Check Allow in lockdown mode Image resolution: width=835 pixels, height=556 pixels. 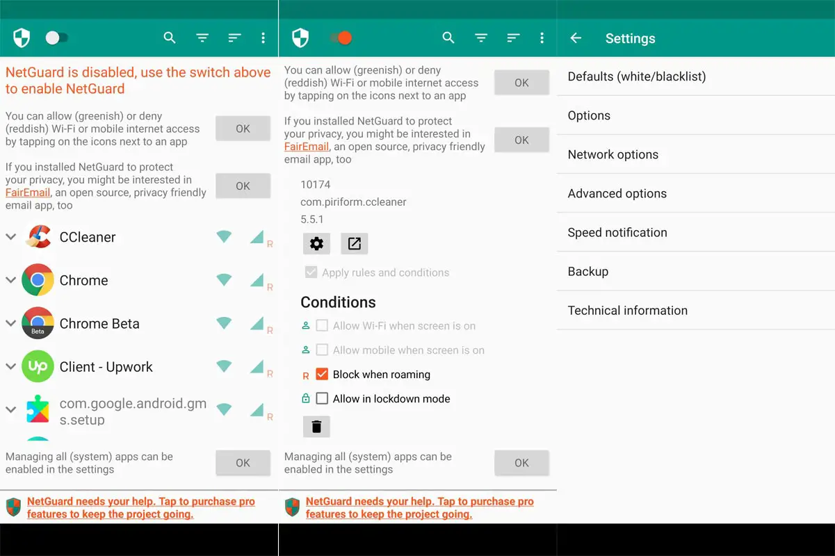(x=322, y=398)
